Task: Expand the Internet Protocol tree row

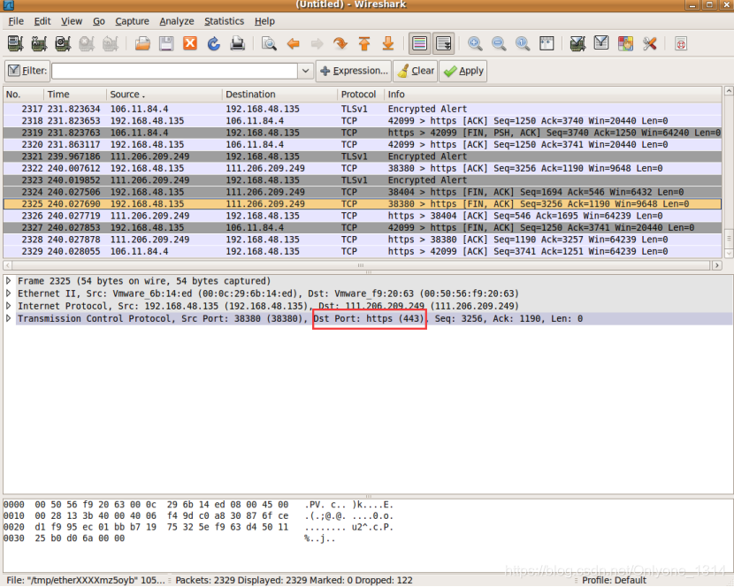Action: 9,306
